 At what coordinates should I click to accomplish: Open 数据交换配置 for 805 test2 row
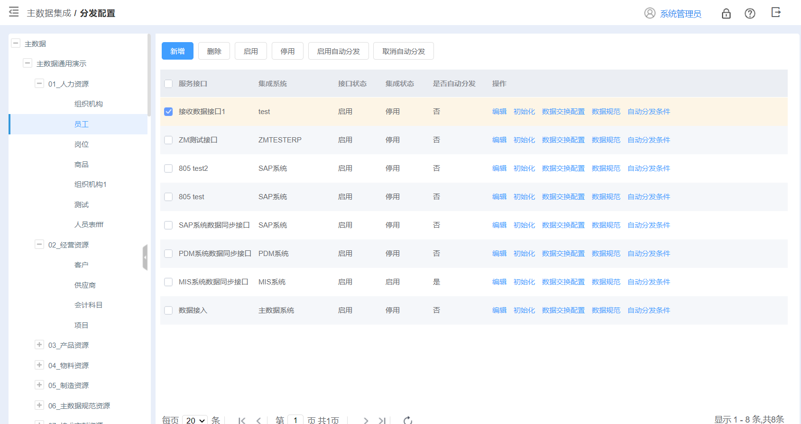coord(563,168)
